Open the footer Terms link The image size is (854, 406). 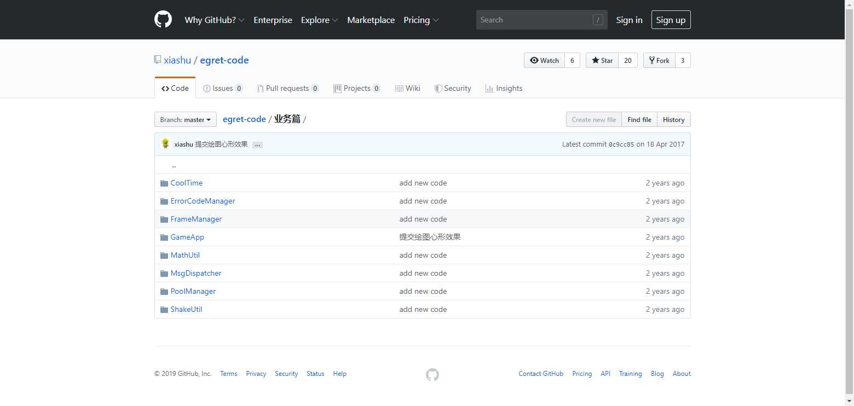tap(229, 374)
